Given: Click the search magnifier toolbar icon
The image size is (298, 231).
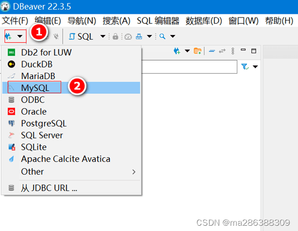Looking at the screenshot, I should [162, 36].
